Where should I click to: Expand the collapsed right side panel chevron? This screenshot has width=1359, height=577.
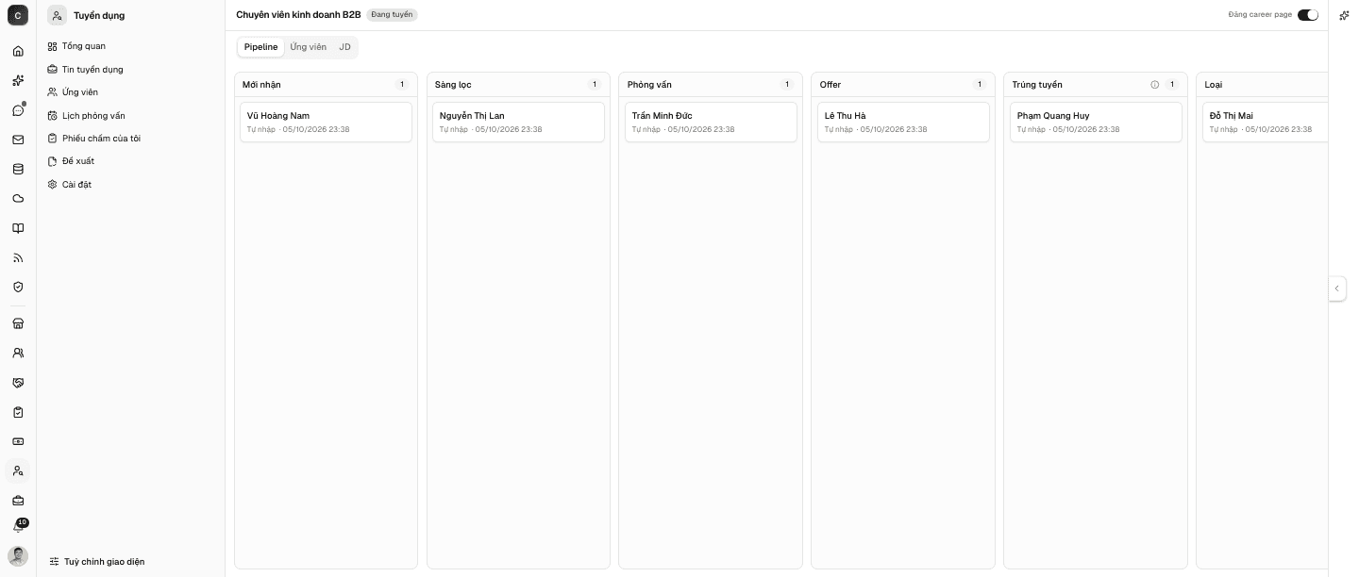point(1336,288)
